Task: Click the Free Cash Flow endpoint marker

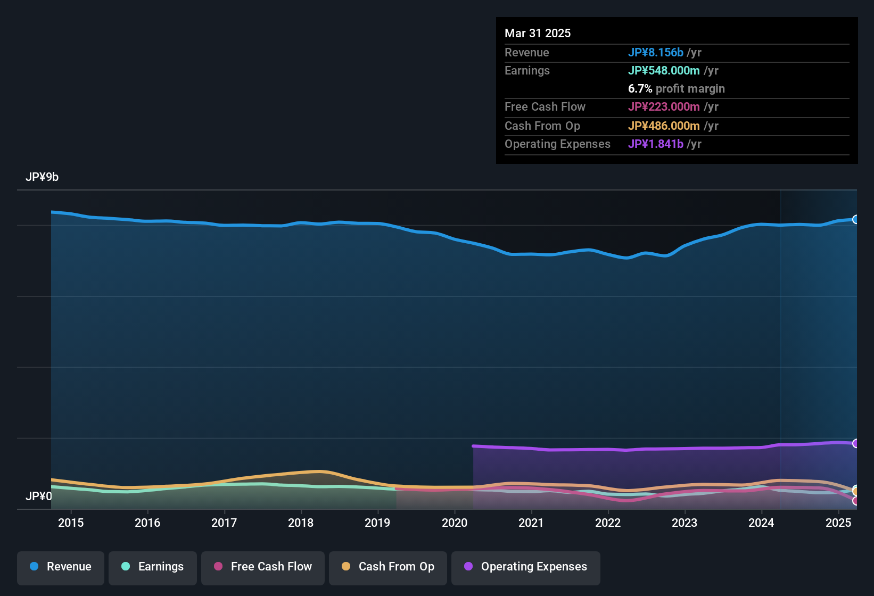Action: point(855,501)
